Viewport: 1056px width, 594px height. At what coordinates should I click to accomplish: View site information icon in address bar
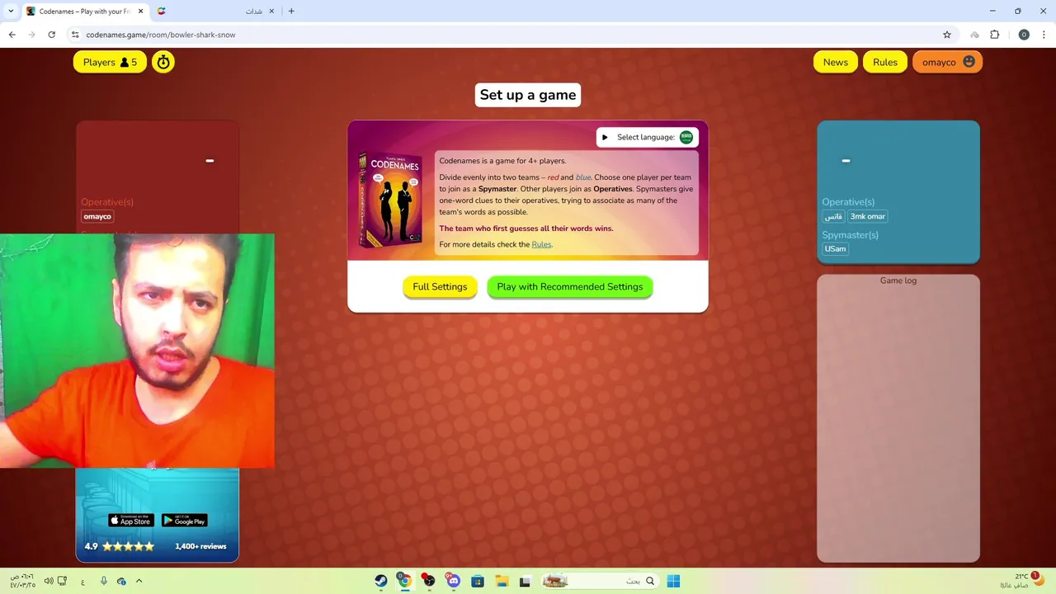[75, 35]
